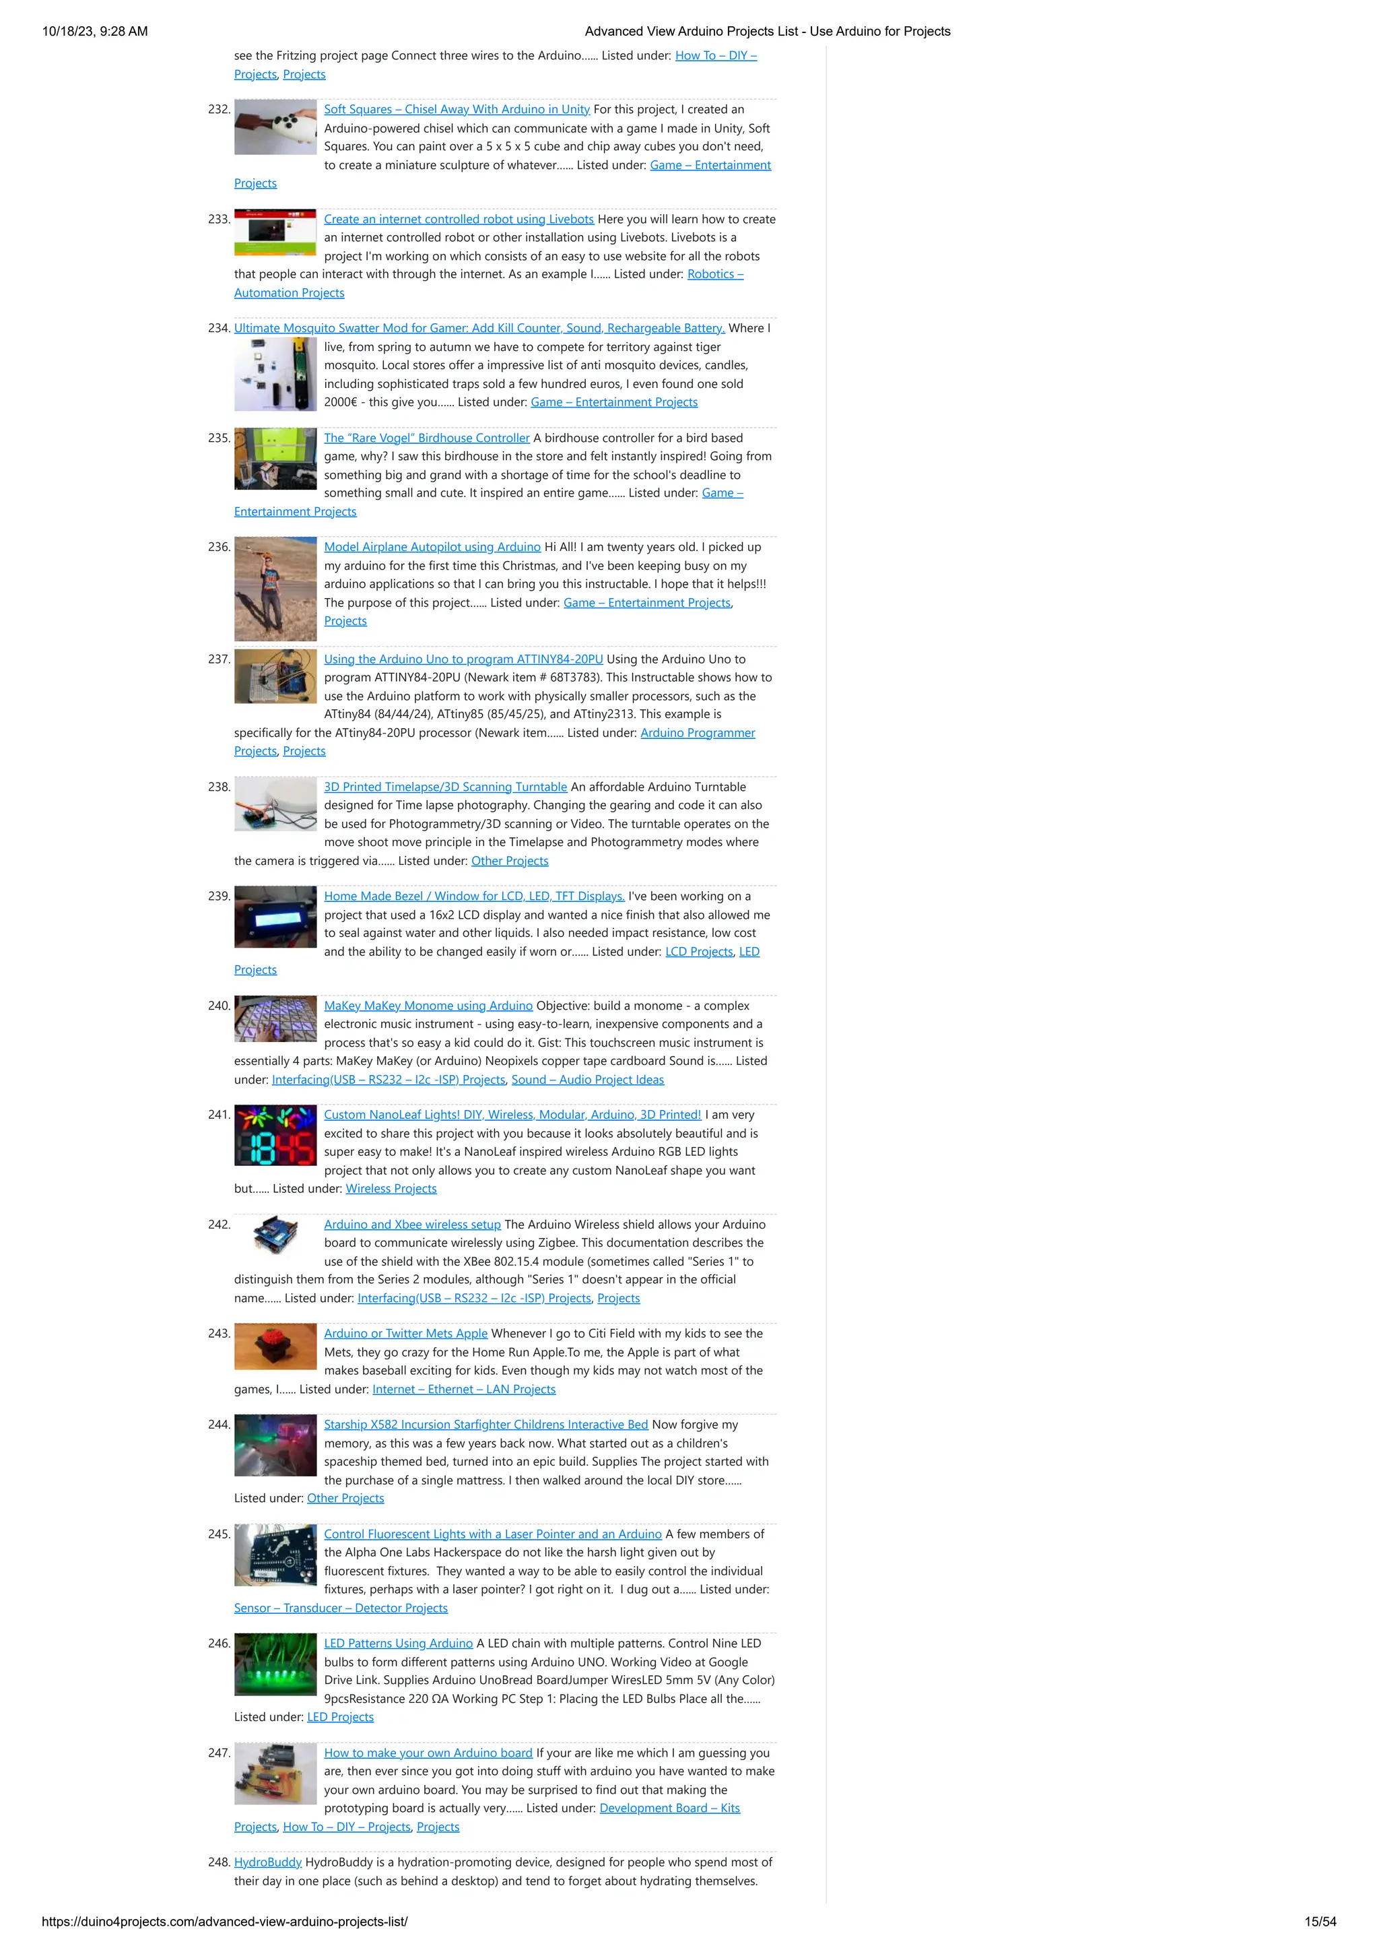1379x1952 pixels.
Task: Open LCD Projects category link
Action: (700, 951)
